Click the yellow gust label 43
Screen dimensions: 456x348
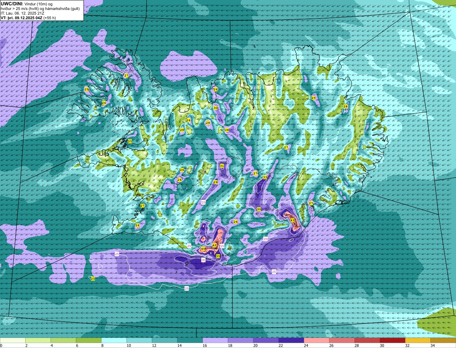pyautogui.click(x=292, y=221)
